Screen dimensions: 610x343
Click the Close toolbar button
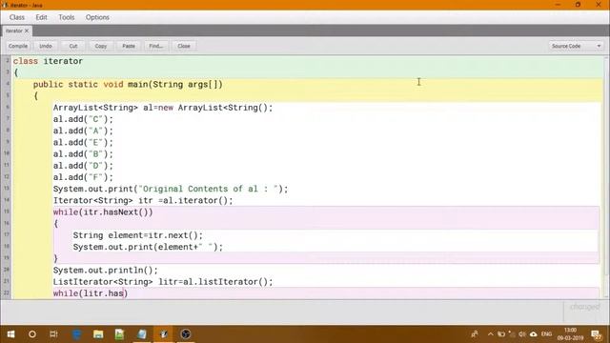pos(184,46)
